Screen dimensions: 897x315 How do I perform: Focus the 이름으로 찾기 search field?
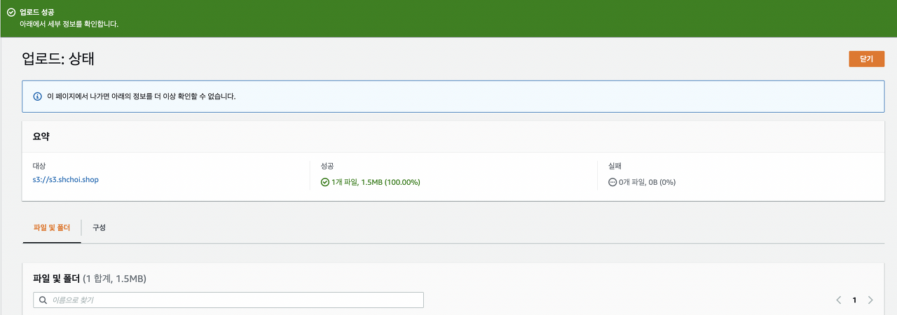228,300
